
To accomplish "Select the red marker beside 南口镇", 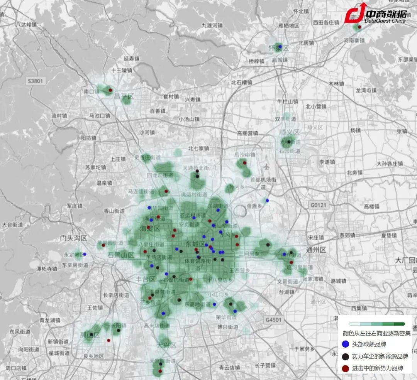I will tap(110, 90).
